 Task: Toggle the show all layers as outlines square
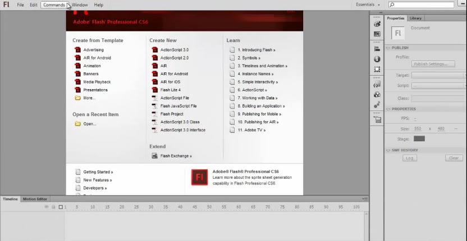(x=61, y=207)
